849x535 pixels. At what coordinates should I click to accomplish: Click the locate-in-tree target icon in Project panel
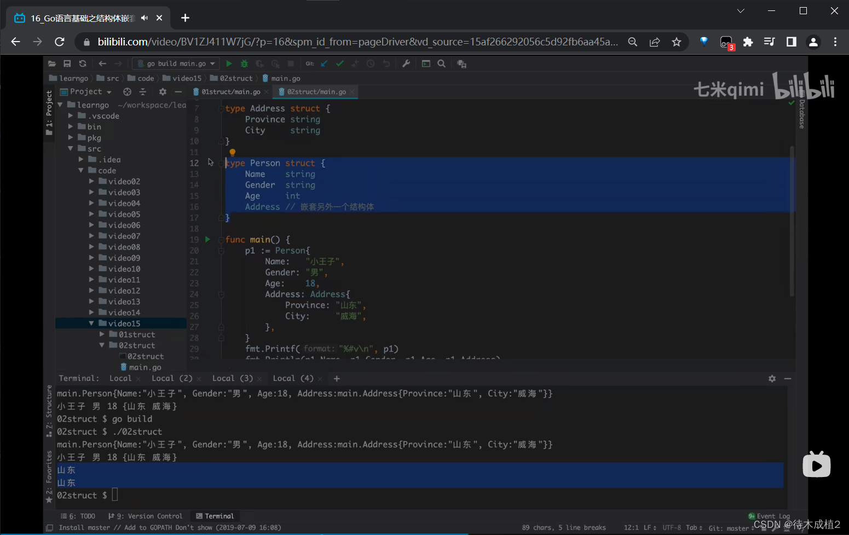(x=128, y=92)
